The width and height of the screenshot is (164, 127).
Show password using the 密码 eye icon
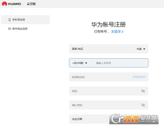point(143,91)
